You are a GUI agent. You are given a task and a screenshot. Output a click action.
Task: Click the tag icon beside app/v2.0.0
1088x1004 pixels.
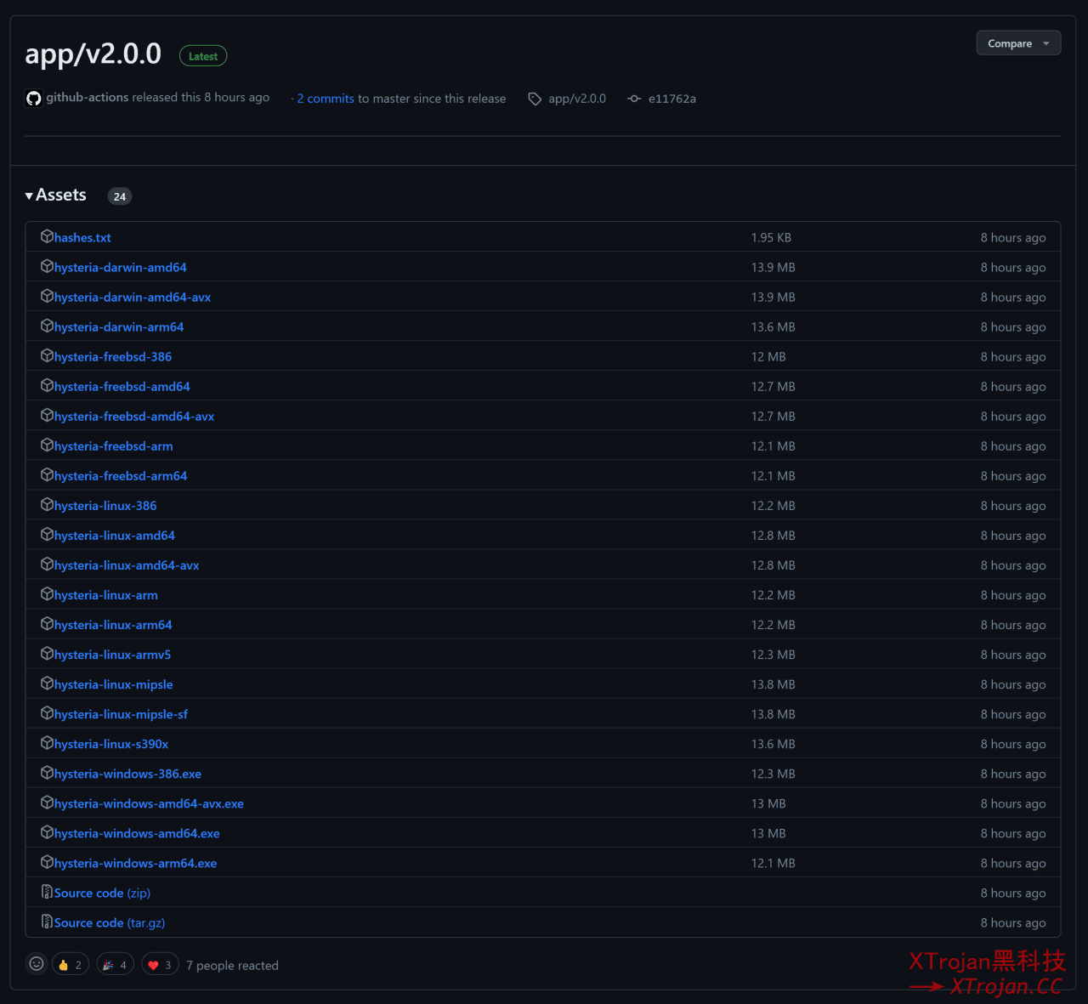[x=535, y=99]
